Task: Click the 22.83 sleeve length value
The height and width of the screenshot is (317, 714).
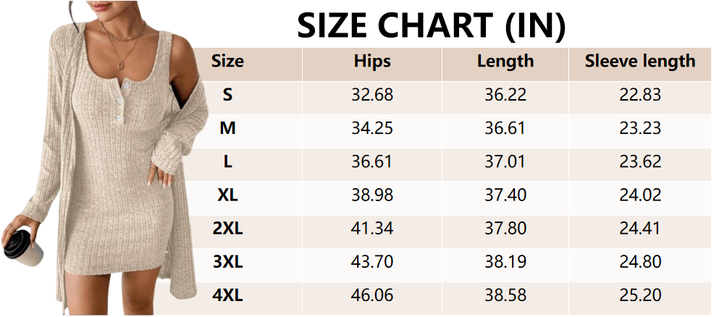Action: 640,95
